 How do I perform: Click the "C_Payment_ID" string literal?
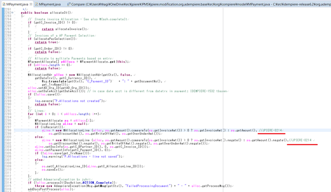click(x=99, y=81)
